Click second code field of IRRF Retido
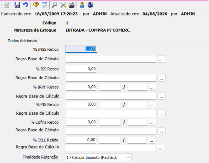 pos(137,87)
